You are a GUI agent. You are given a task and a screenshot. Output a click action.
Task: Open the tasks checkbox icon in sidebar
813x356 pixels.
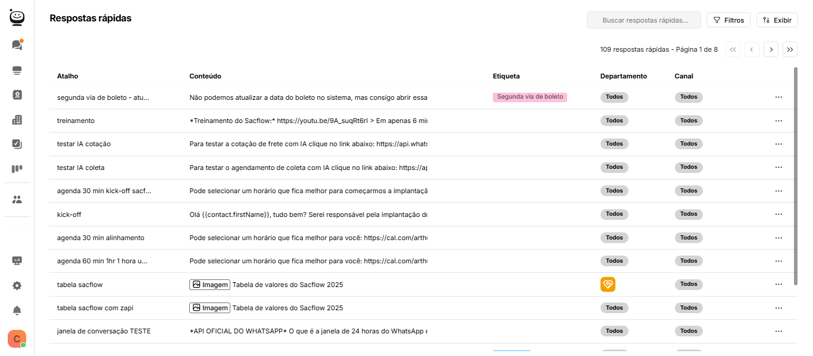pos(17,144)
